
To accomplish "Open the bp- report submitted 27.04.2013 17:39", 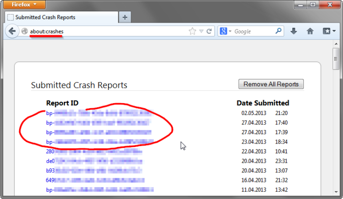I will (x=99, y=132).
